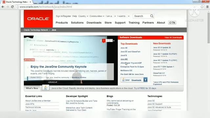Click the OTN button
The width and height of the screenshot is (210, 118).
172,23
